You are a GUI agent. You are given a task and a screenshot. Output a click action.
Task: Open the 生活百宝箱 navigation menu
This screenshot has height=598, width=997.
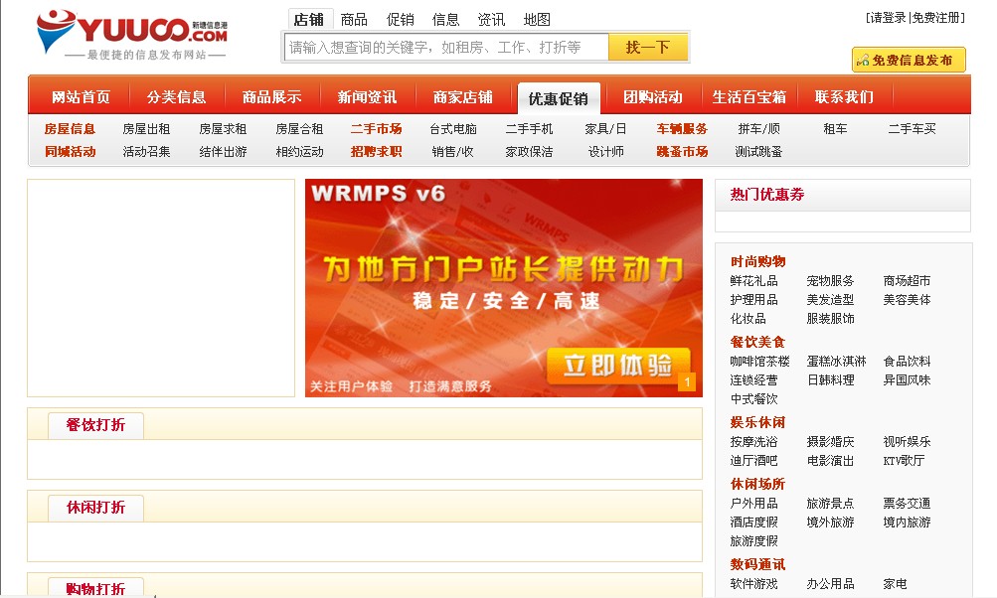[x=748, y=97]
